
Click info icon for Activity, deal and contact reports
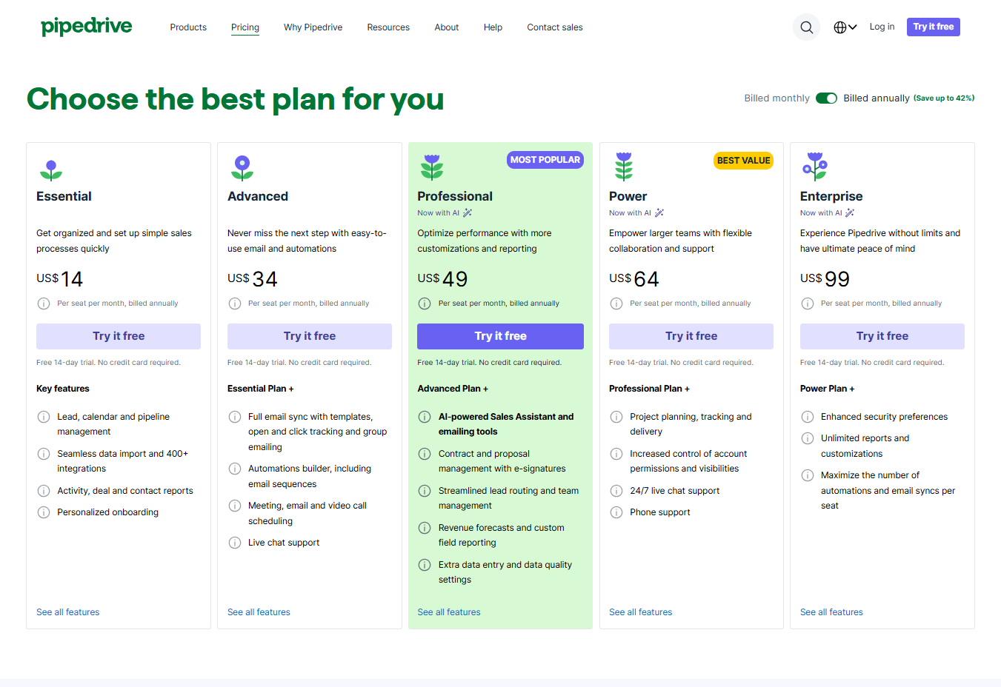point(44,491)
